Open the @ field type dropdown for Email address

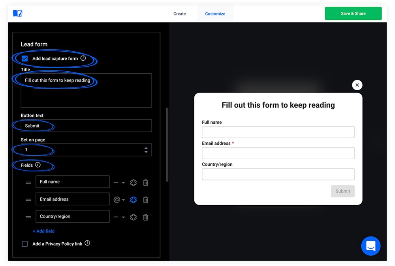coord(119,200)
